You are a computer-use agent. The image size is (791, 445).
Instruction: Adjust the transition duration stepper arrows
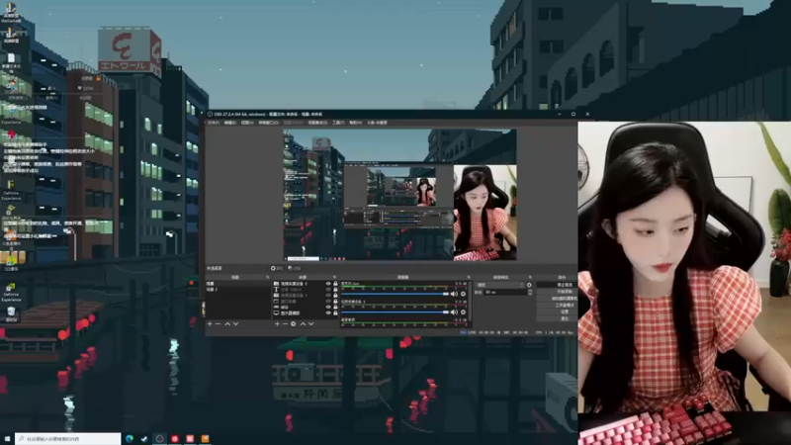coord(530,292)
